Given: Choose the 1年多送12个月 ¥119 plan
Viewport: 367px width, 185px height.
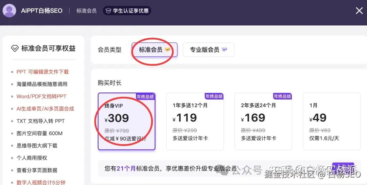Looking at the screenshot, I should click(195, 121).
